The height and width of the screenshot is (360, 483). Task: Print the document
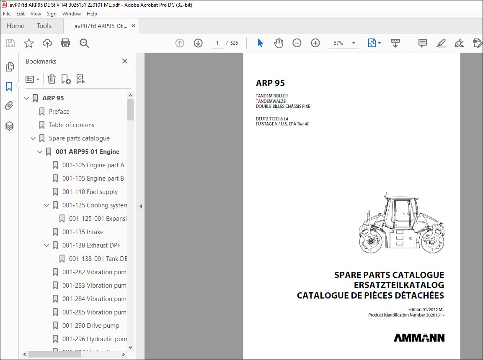[x=65, y=43]
